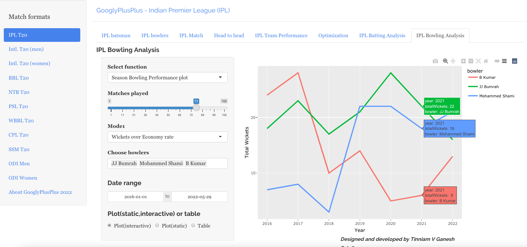Click the Zoom in plus icon
Screen dimensions: 527x247
tap(463, 61)
